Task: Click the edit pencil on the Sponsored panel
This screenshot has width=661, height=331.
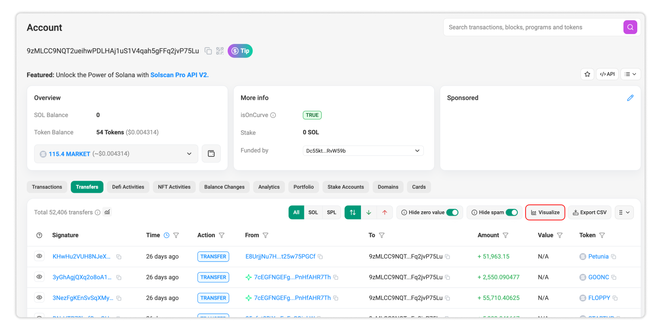Action: coord(630,98)
